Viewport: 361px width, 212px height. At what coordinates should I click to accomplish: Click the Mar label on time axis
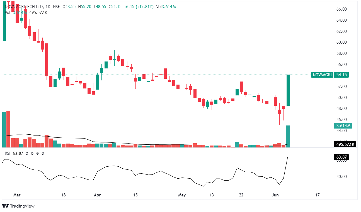(x=17, y=195)
